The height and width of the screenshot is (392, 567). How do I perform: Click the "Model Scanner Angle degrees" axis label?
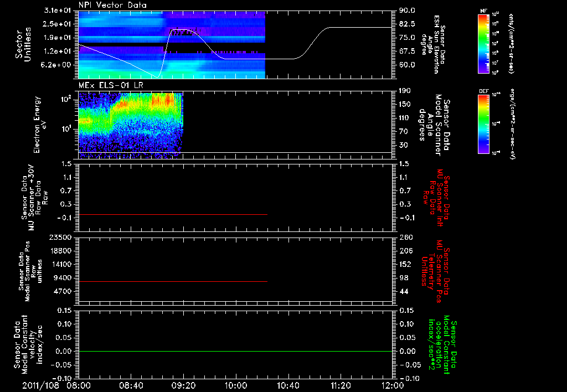coord(434,125)
